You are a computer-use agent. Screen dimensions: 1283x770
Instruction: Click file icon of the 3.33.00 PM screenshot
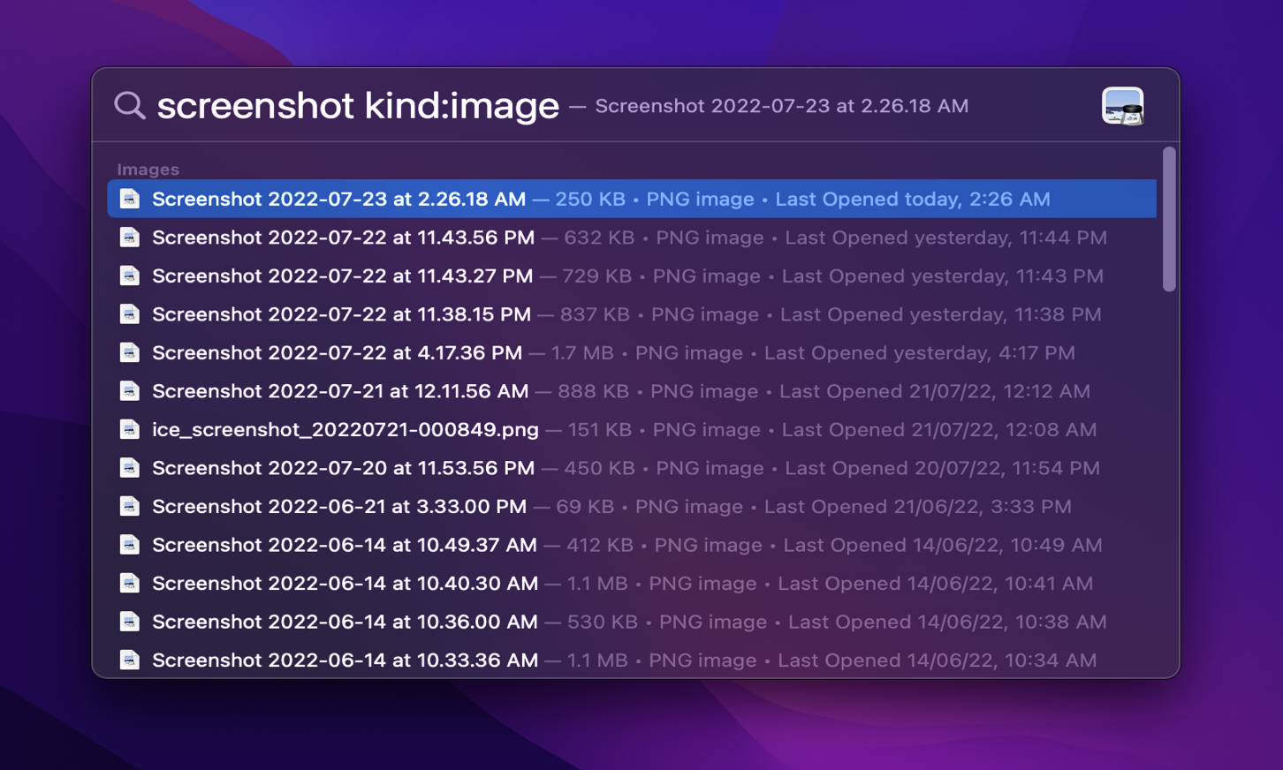(x=130, y=506)
